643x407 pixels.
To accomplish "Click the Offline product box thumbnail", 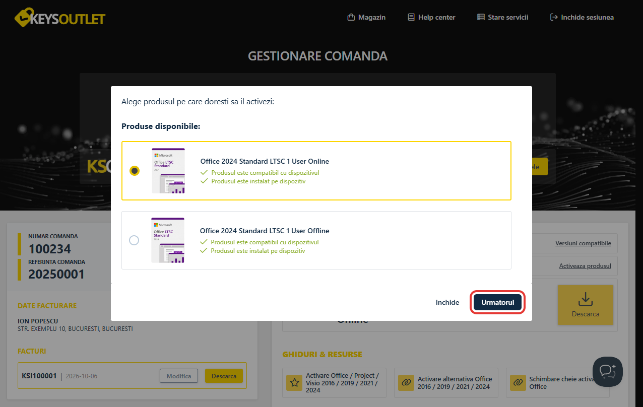I will coord(168,240).
